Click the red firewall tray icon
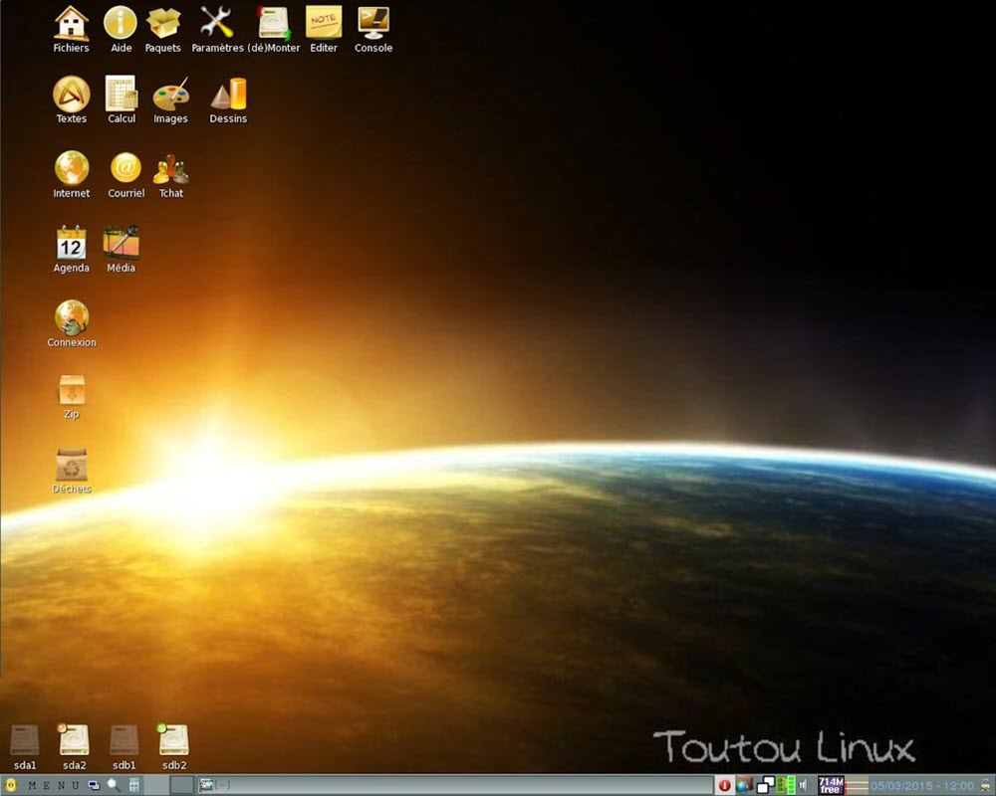This screenshot has width=996, height=796. coord(724,785)
